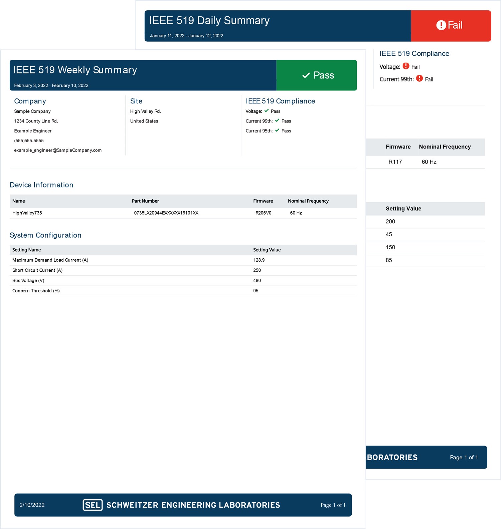The width and height of the screenshot is (501, 529).
Task: Click the 60 Hz value in the Weekly report
Action: click(296, 213)
